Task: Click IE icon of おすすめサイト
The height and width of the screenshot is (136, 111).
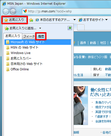Action: pyautogui.click(x=80, y=20)
